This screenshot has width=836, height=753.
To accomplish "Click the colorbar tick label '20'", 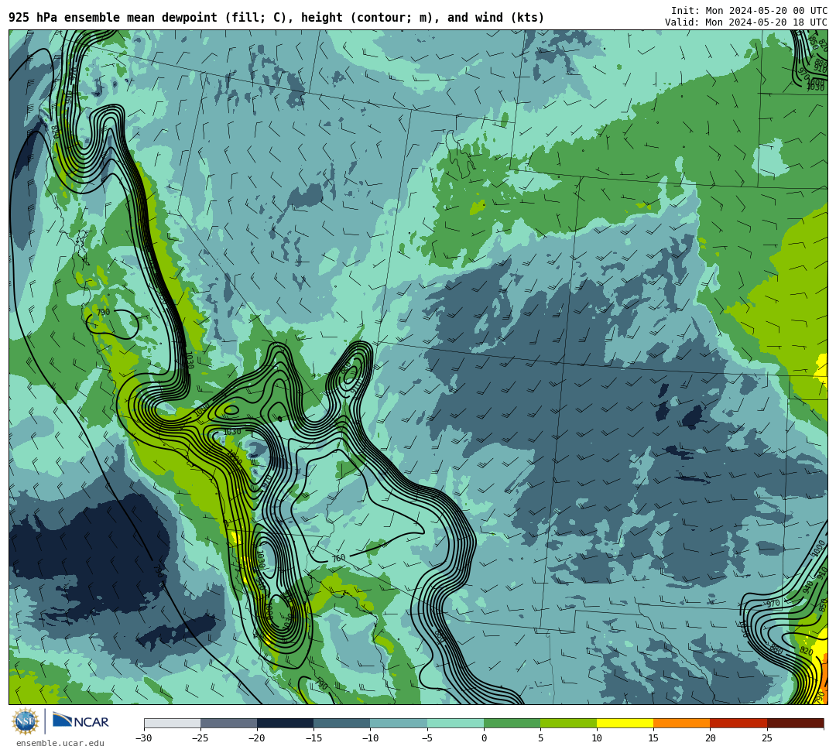I will tap(710, 738).
